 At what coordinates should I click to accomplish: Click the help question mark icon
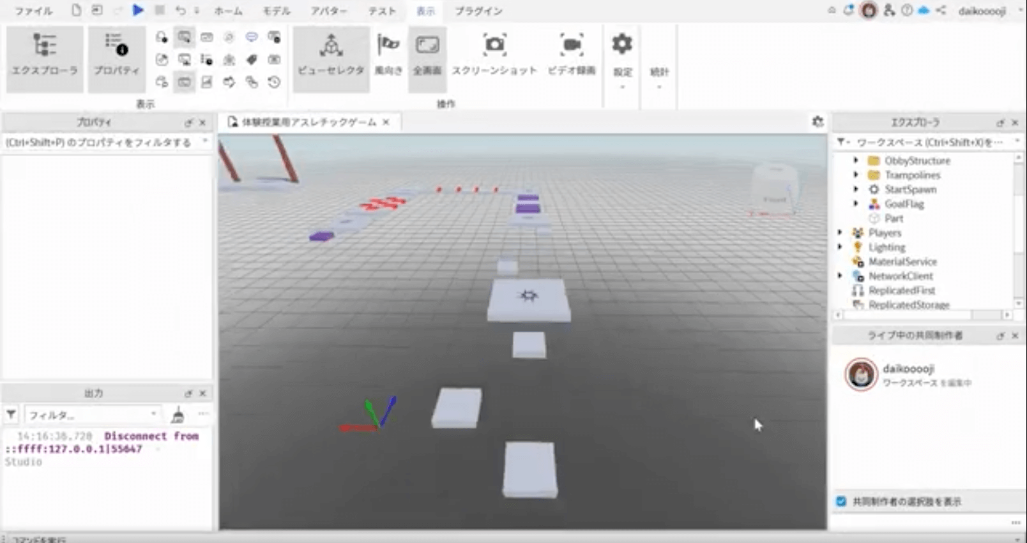[906, 10]
